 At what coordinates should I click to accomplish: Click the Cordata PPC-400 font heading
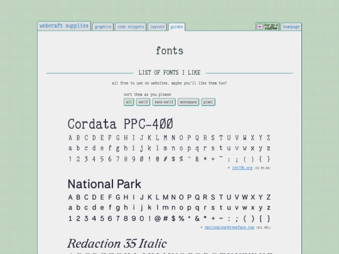[x=121, y=124]
